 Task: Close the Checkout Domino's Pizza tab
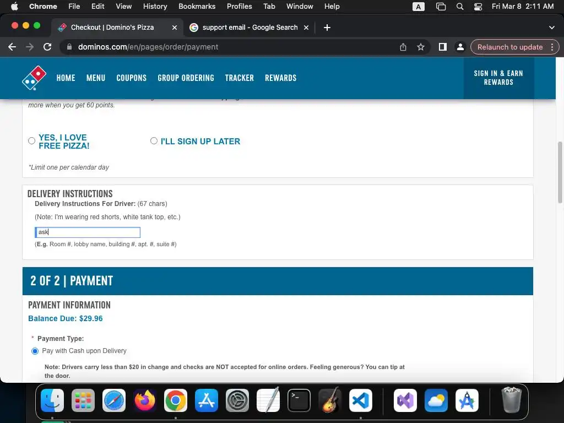[x=175, y=28]
